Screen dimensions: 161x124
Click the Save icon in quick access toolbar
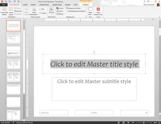pos(6,2)
